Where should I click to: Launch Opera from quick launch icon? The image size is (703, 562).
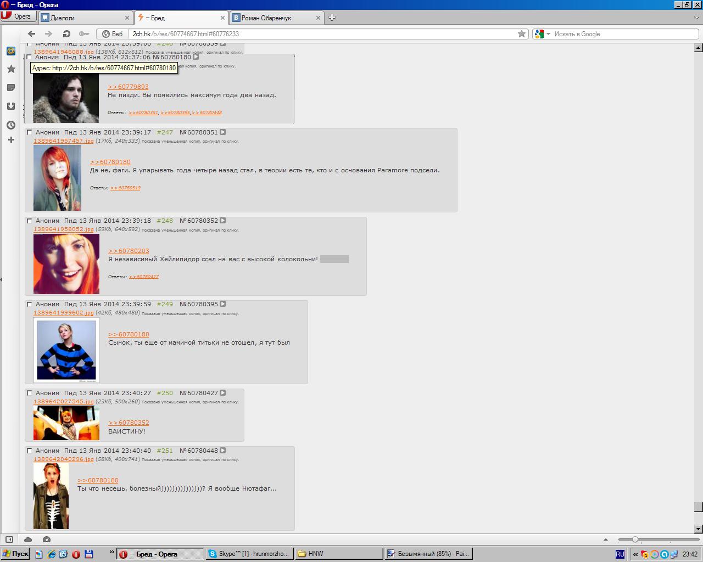coord(76,554)
